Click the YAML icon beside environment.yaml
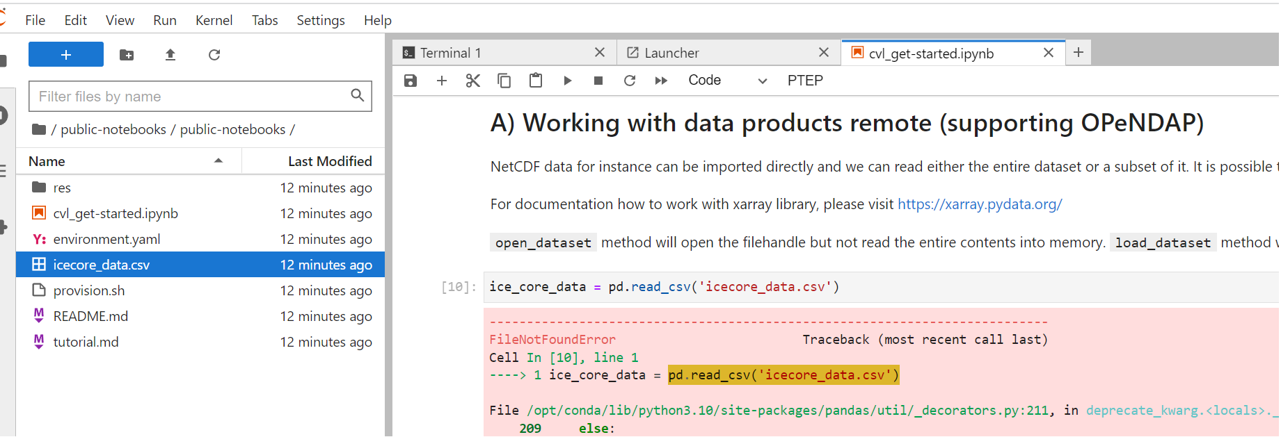This screenshot has height=437, width=1281. [x=39, y=239]
